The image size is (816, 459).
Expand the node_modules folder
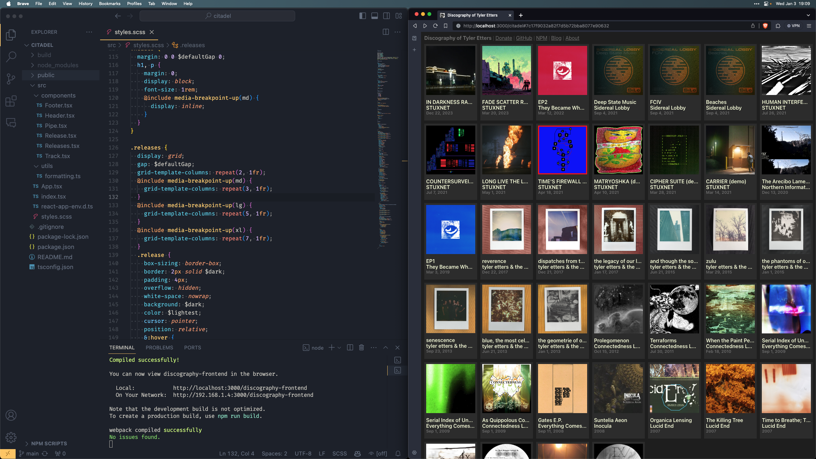point(58,65)
